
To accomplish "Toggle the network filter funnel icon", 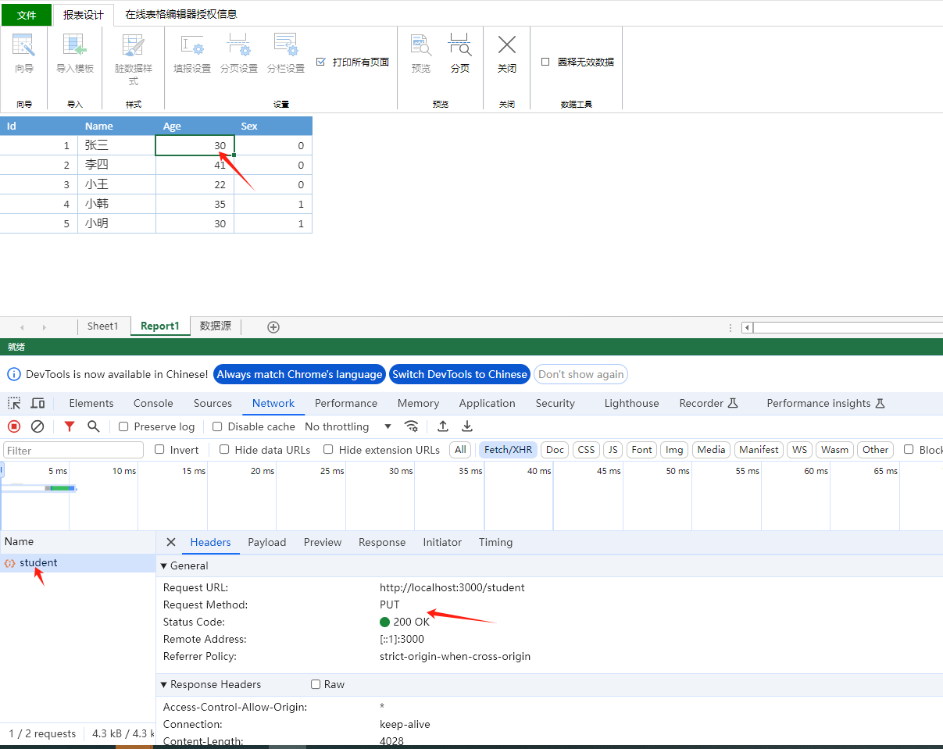I will coord(70,426).
